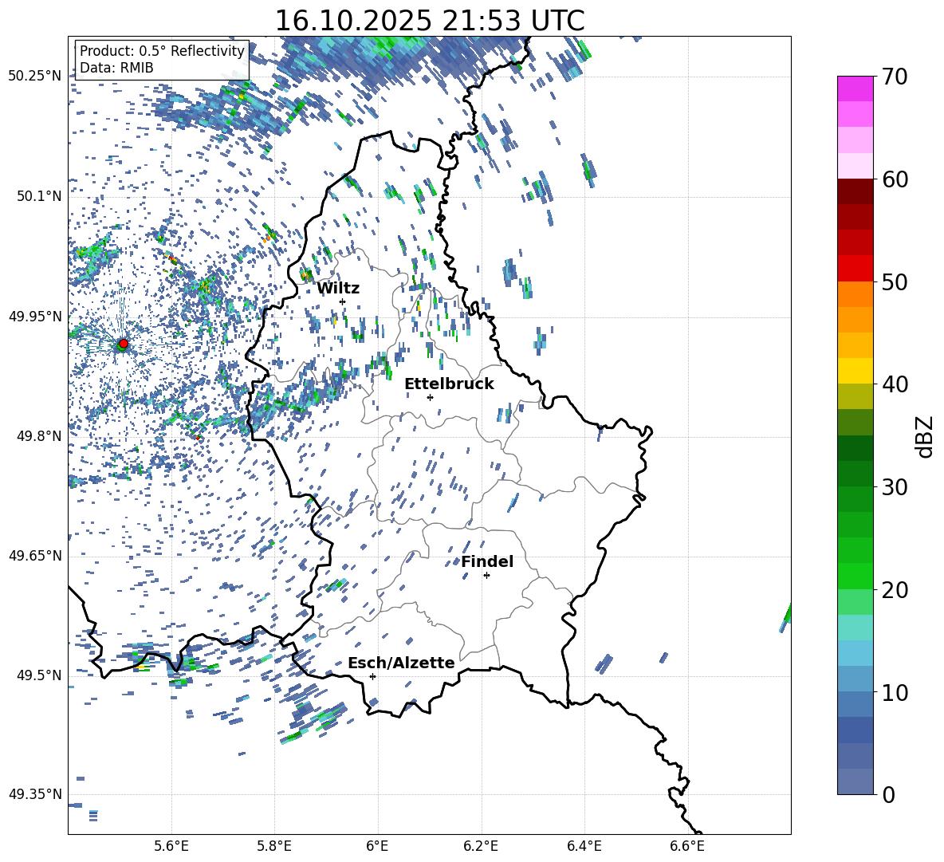Click the red radar site marker

point(123,344)
